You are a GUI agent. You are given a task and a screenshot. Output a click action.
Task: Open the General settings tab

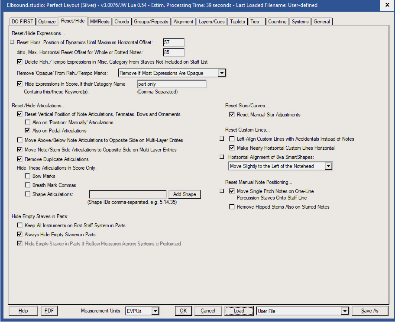(321, 21)
